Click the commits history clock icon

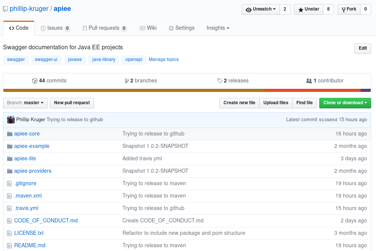tap(35, 81)
